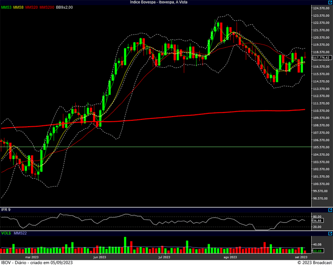Click the BB9±2,00 Bollinger Bands label
Screen dimensions: 333x265
tap(66, 8)
